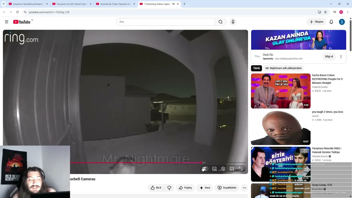Screen dimensions: 352x198
Task: Close the '7 Disturbing Videos' tab
Action: [178, 4]
